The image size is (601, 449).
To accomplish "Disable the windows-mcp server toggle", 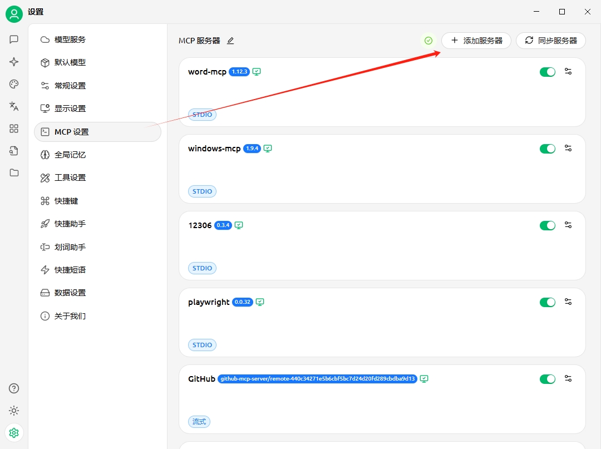I will pos(548,149).
